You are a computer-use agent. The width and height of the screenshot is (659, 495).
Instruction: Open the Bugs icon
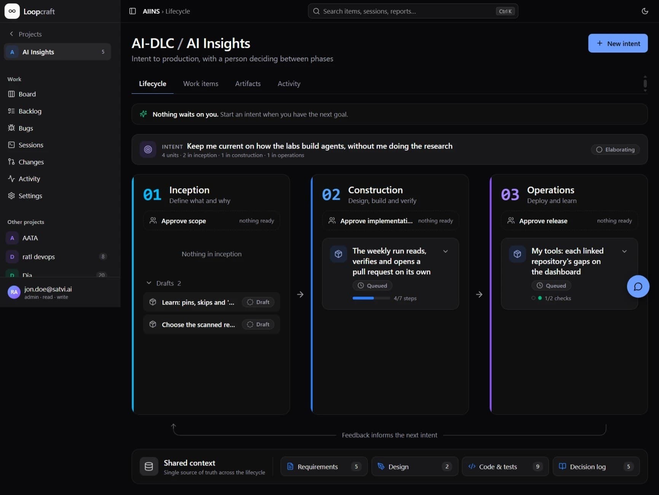point(11,128)
